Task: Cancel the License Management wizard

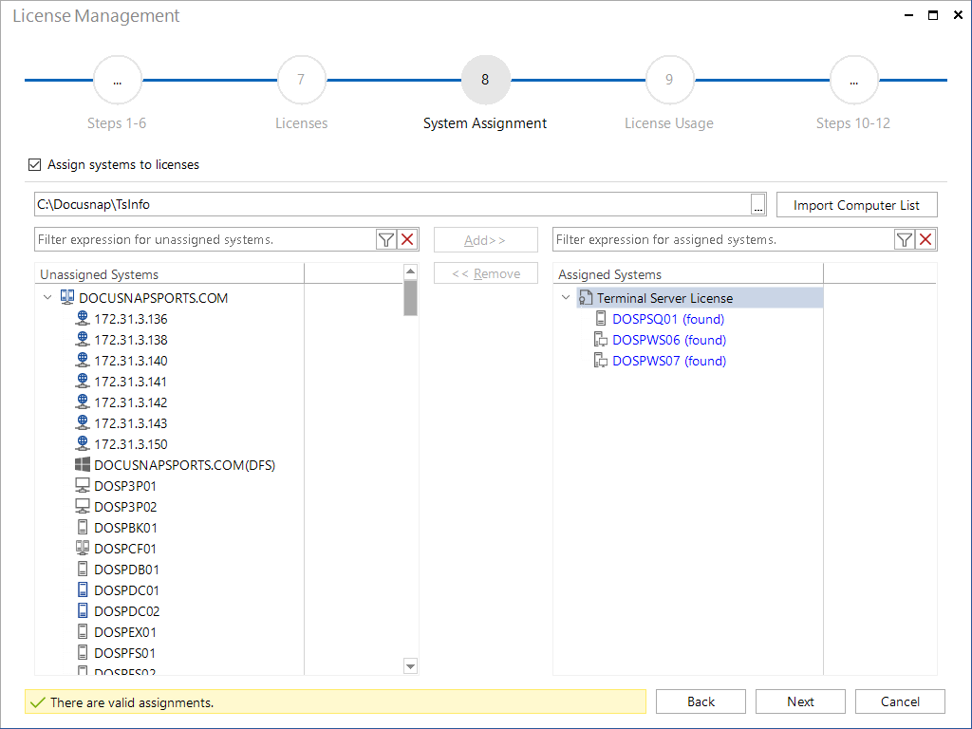Action: click(x=900, y=701)
